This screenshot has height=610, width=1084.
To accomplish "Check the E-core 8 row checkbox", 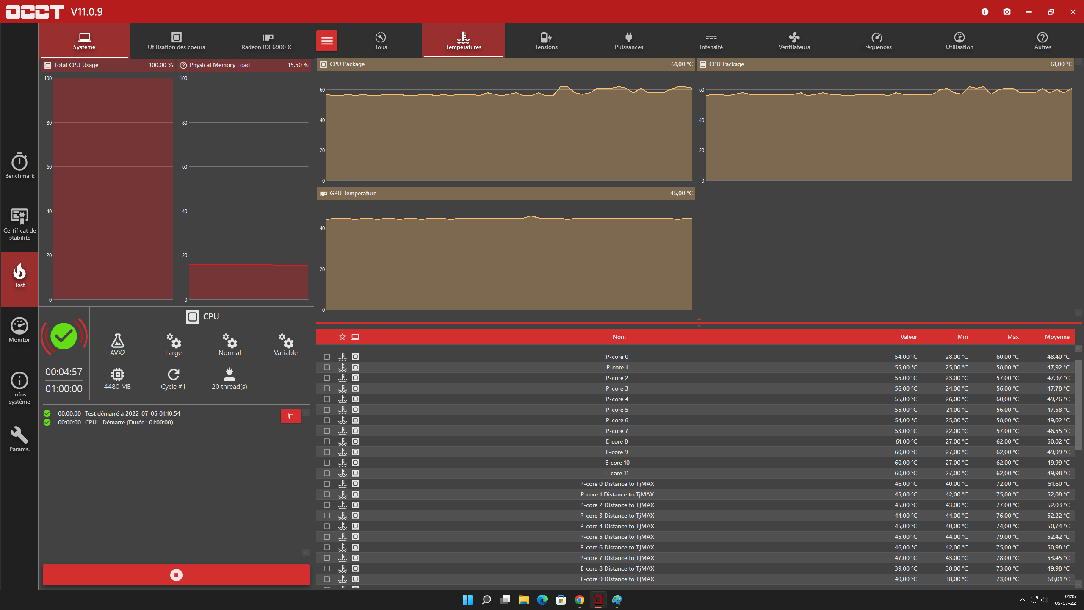I will point(327,441).
